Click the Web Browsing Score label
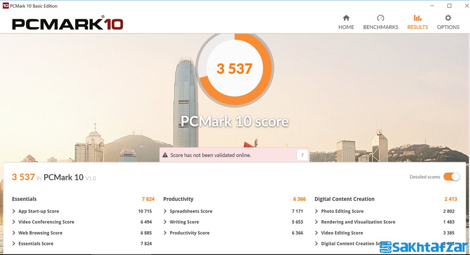This screenshot has height=255, width=470. pos(40,233)
